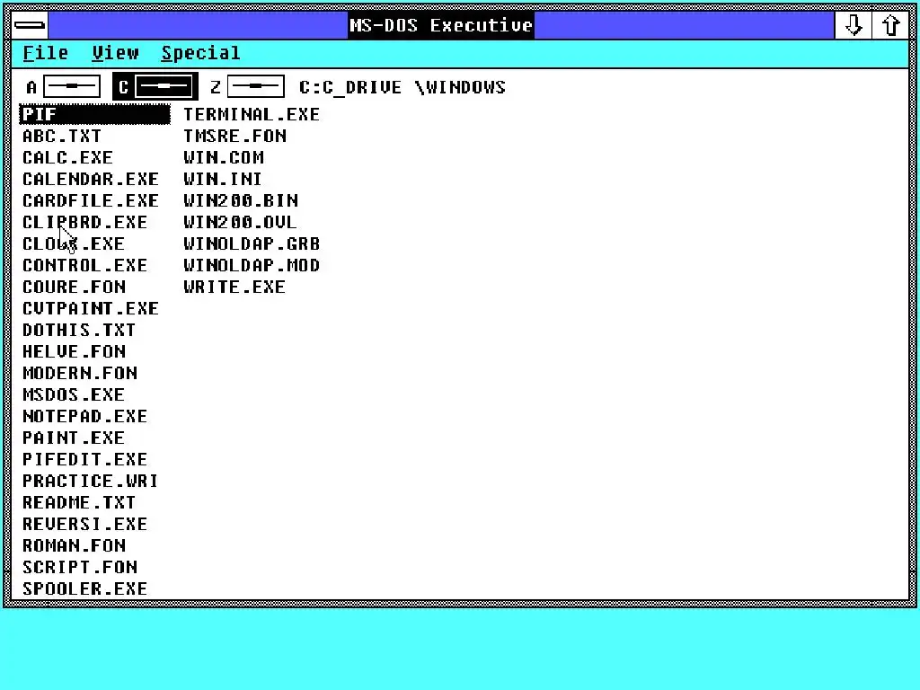Open the View menu

pos(116,53)
